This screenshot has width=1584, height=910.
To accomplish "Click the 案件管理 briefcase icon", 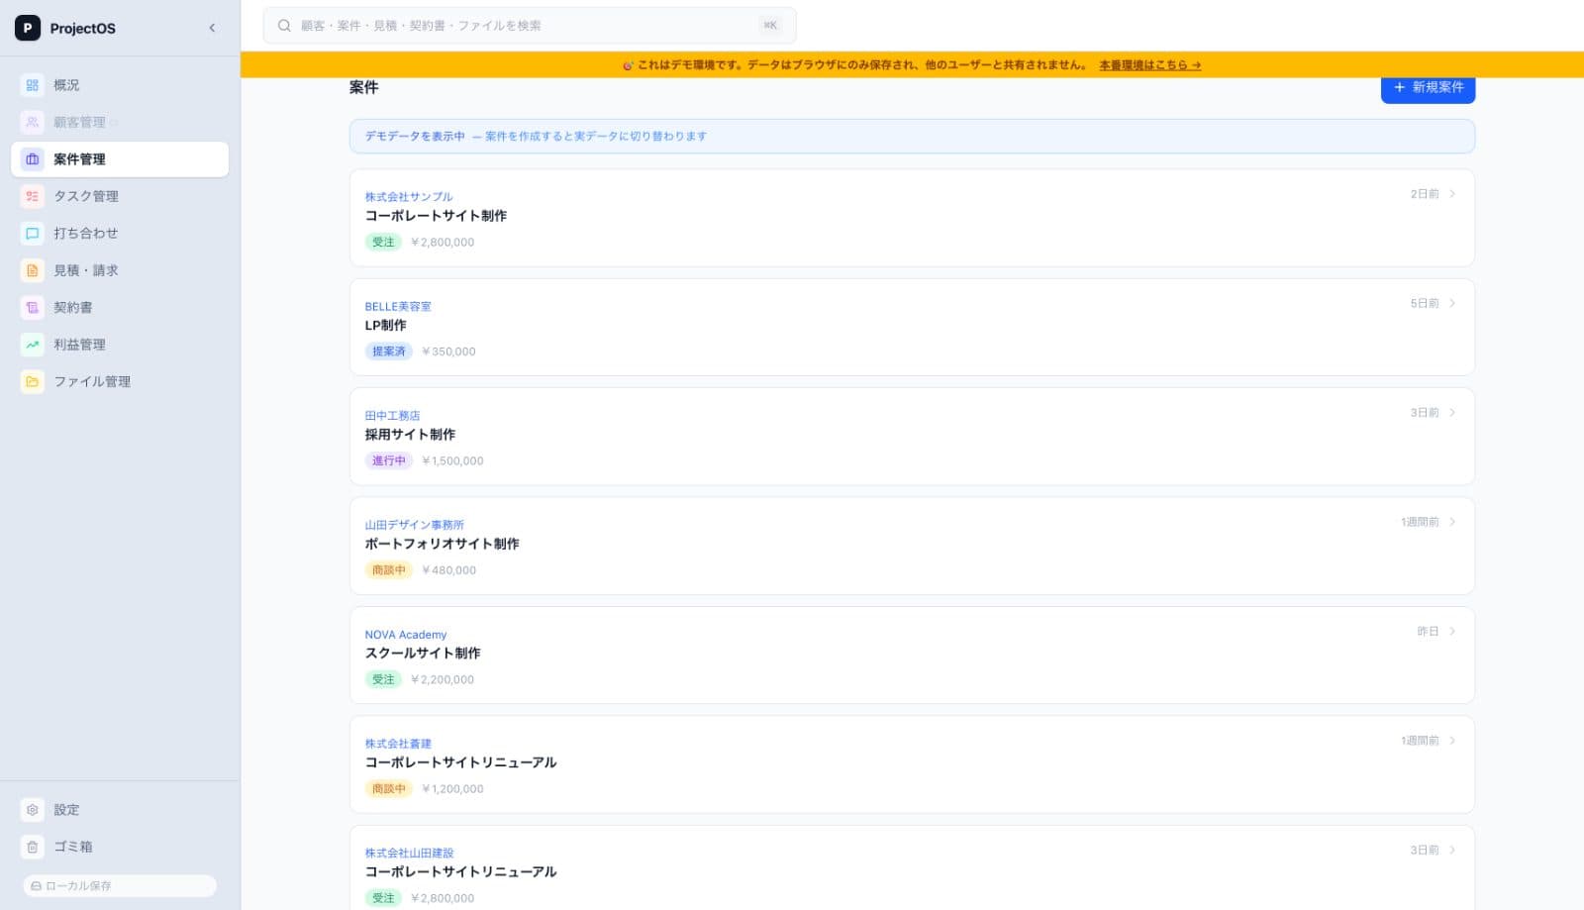I will pos(33,159).
